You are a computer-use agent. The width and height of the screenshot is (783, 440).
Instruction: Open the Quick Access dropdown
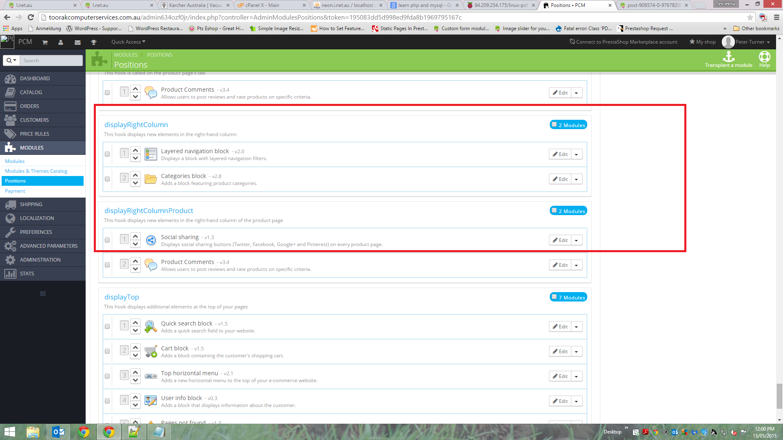click(128, 42)
